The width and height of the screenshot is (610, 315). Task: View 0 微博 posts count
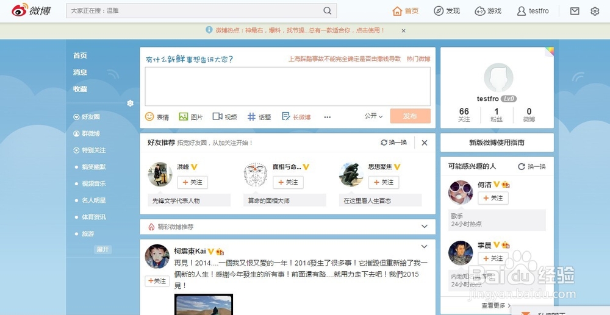pos(529,115)
